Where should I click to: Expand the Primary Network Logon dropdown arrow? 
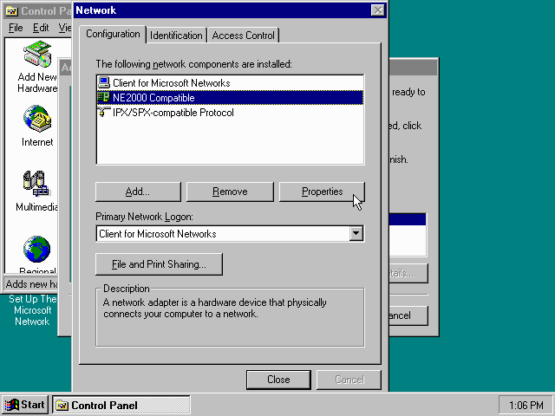click(356, 233)
